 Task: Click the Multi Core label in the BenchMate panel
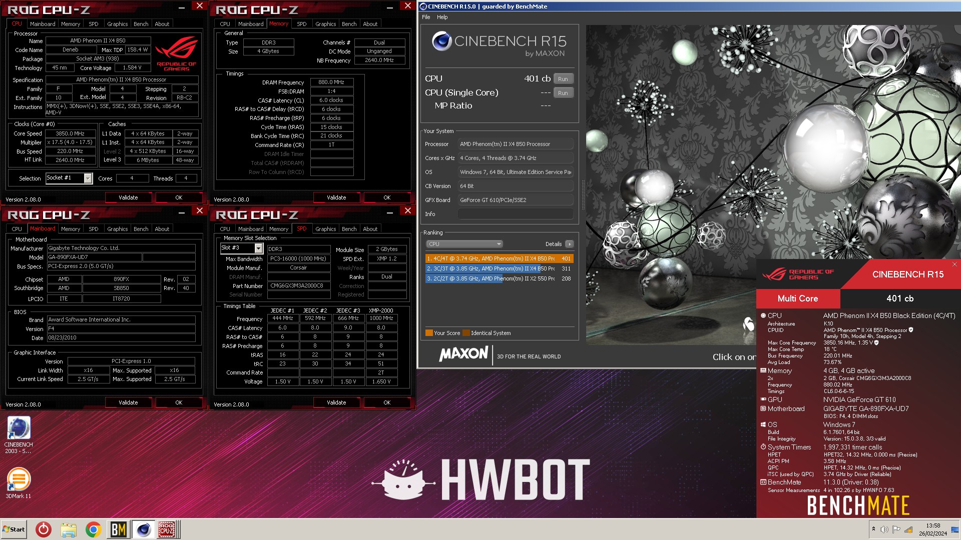[x=798, y=298]
